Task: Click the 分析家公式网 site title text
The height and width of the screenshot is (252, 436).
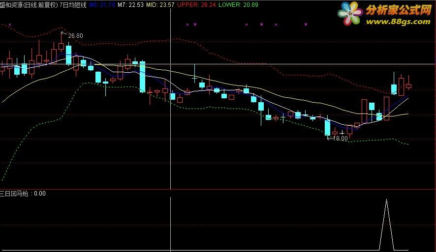Action: coord(399,10)
